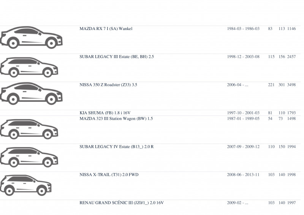The width and height of the screenshot is (304, 215).
Task: Click date range 2007-09 - 2009-12
Action: tap(243, 147)
